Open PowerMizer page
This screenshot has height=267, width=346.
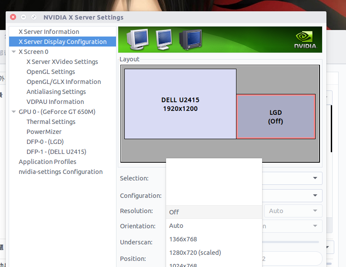click(44, 132)
